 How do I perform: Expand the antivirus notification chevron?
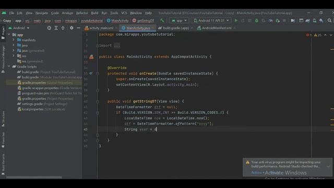pyautogui.click(x=328, y=167)
